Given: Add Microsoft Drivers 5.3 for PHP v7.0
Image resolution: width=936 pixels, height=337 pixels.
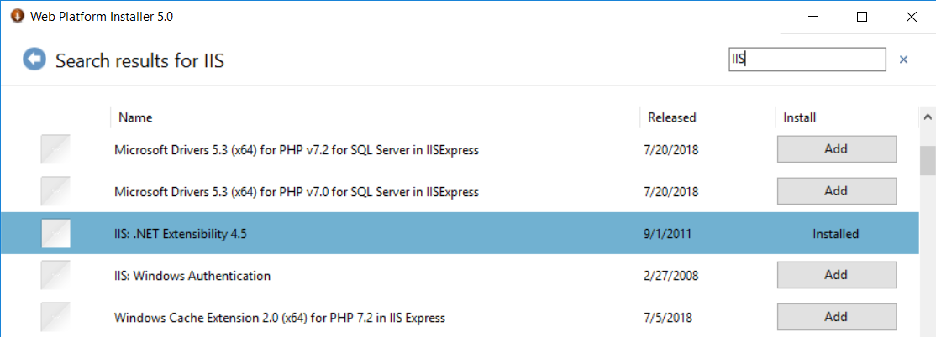Looking at the screenshot, I should click(x=836, y=191).
